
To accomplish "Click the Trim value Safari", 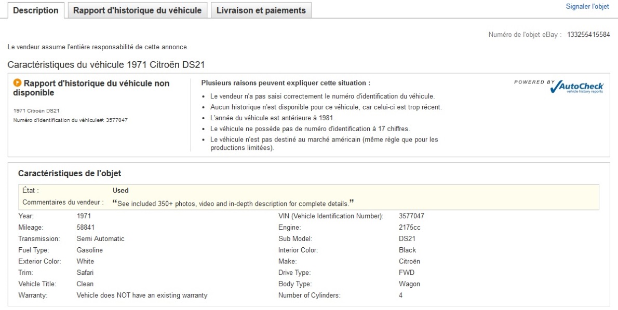I will tap(85, 273).
